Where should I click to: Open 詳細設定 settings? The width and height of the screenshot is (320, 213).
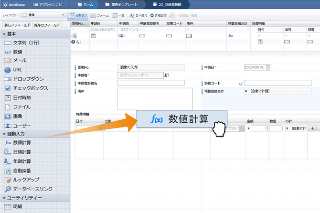(159, 15)
